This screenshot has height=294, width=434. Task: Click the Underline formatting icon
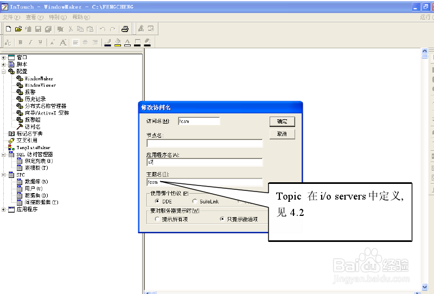pyautogui.click(x=40, y=42)
